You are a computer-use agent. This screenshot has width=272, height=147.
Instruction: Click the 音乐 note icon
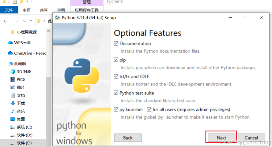point(13,111)
